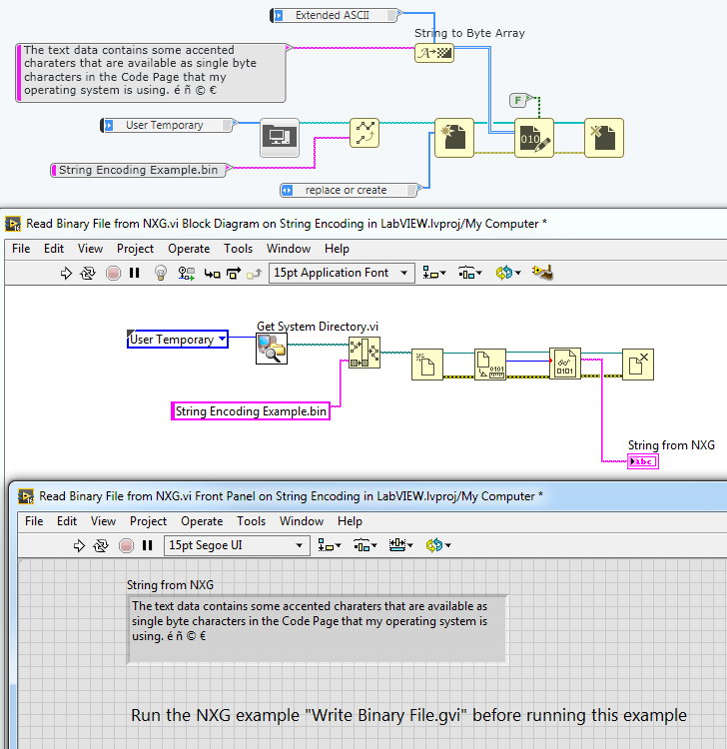Screen dimensions: 727x749
Task: Click the Close File node in LabVIEW diagram
Action: (x=638, y=365)
